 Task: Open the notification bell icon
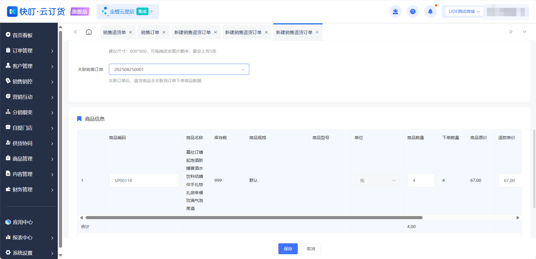tap(430, 12)
